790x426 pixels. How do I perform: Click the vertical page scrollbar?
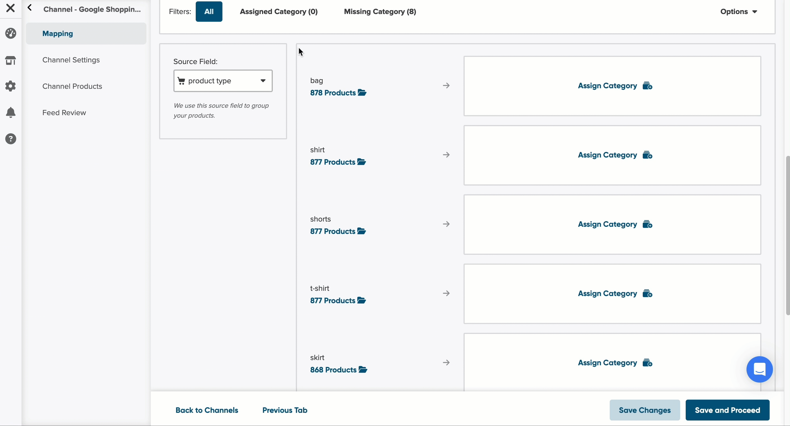point(788,236)
